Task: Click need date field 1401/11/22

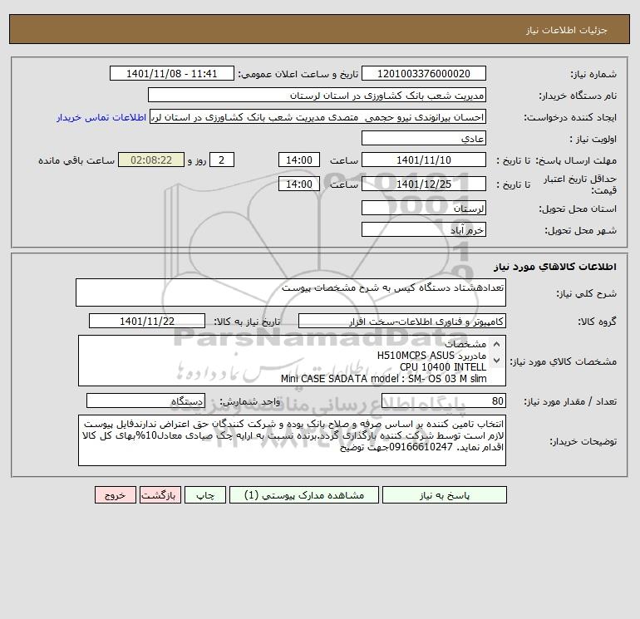Action: click(147, 321)
